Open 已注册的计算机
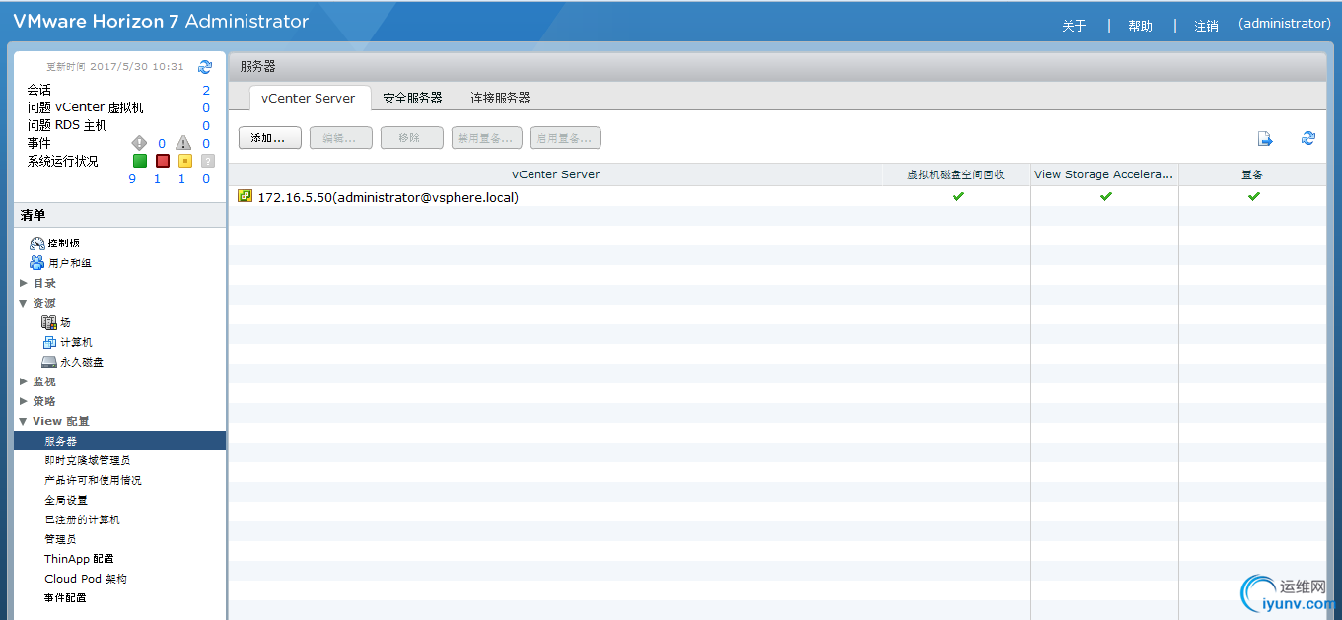This screenshot has height=620, width=1342. [x=82, y=519]
